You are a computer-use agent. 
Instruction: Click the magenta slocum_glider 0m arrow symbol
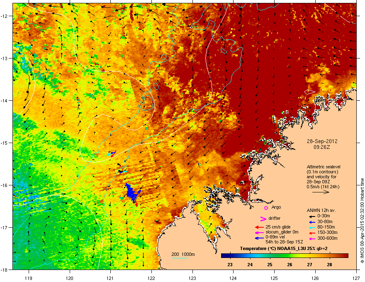(x=259, y=232)
